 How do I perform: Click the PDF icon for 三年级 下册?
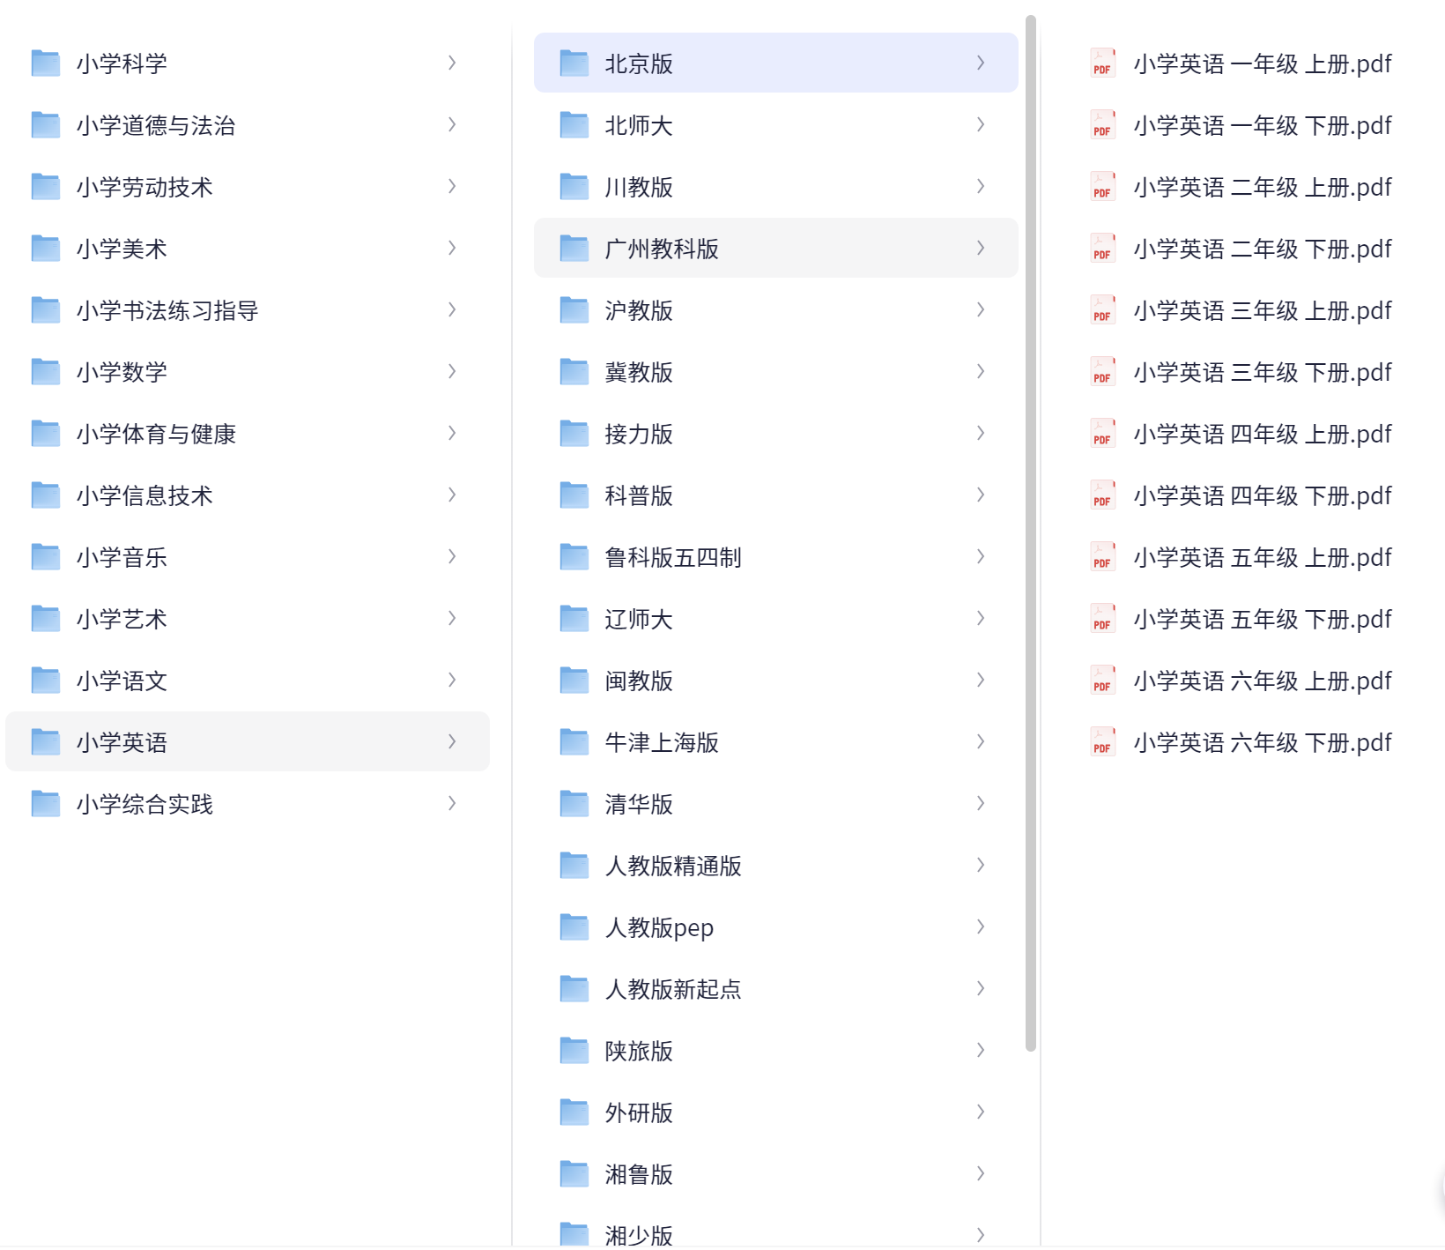1102,372
